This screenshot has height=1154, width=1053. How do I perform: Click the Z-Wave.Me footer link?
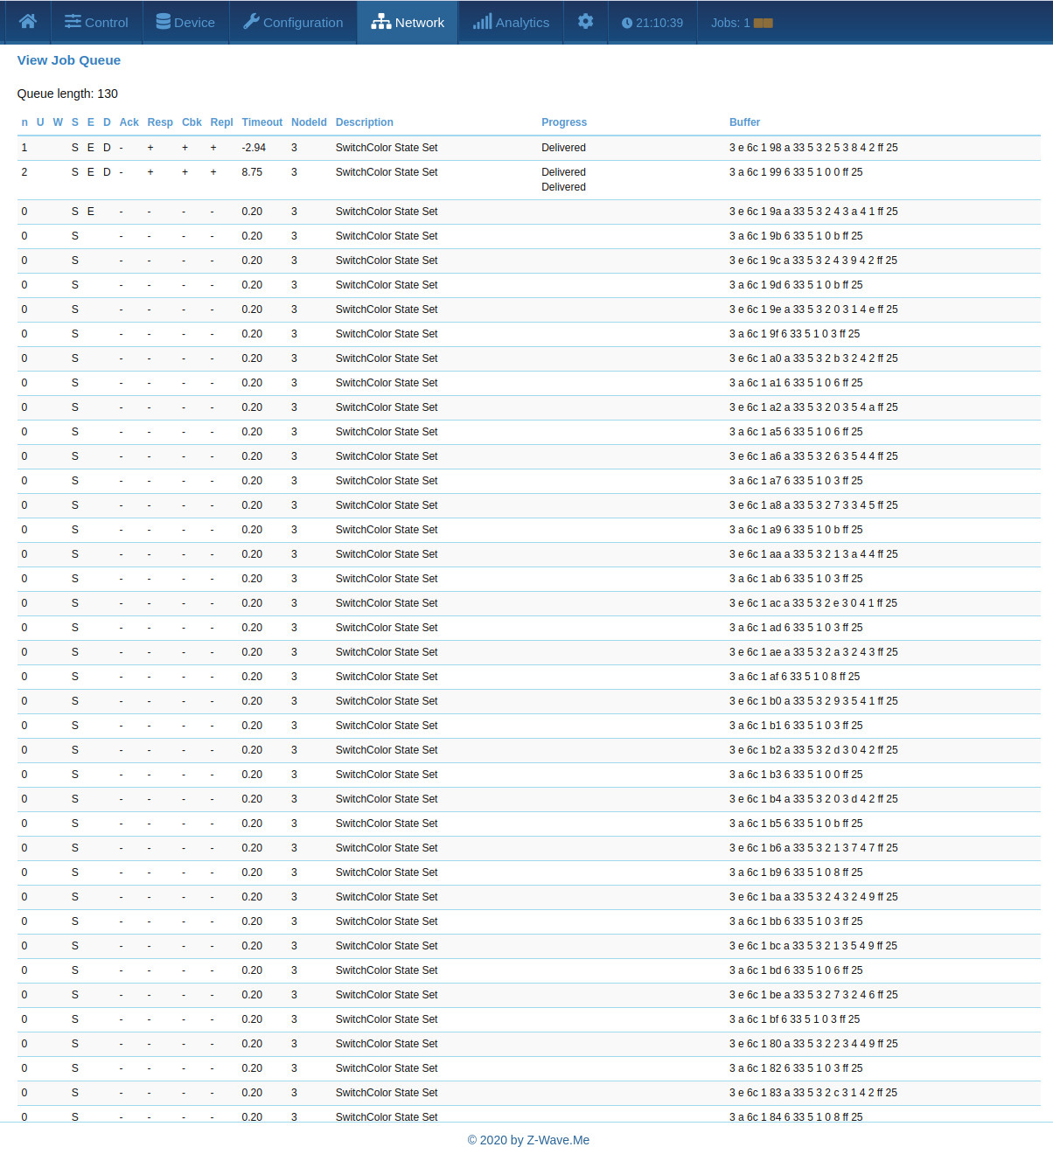pos(558,1140)
